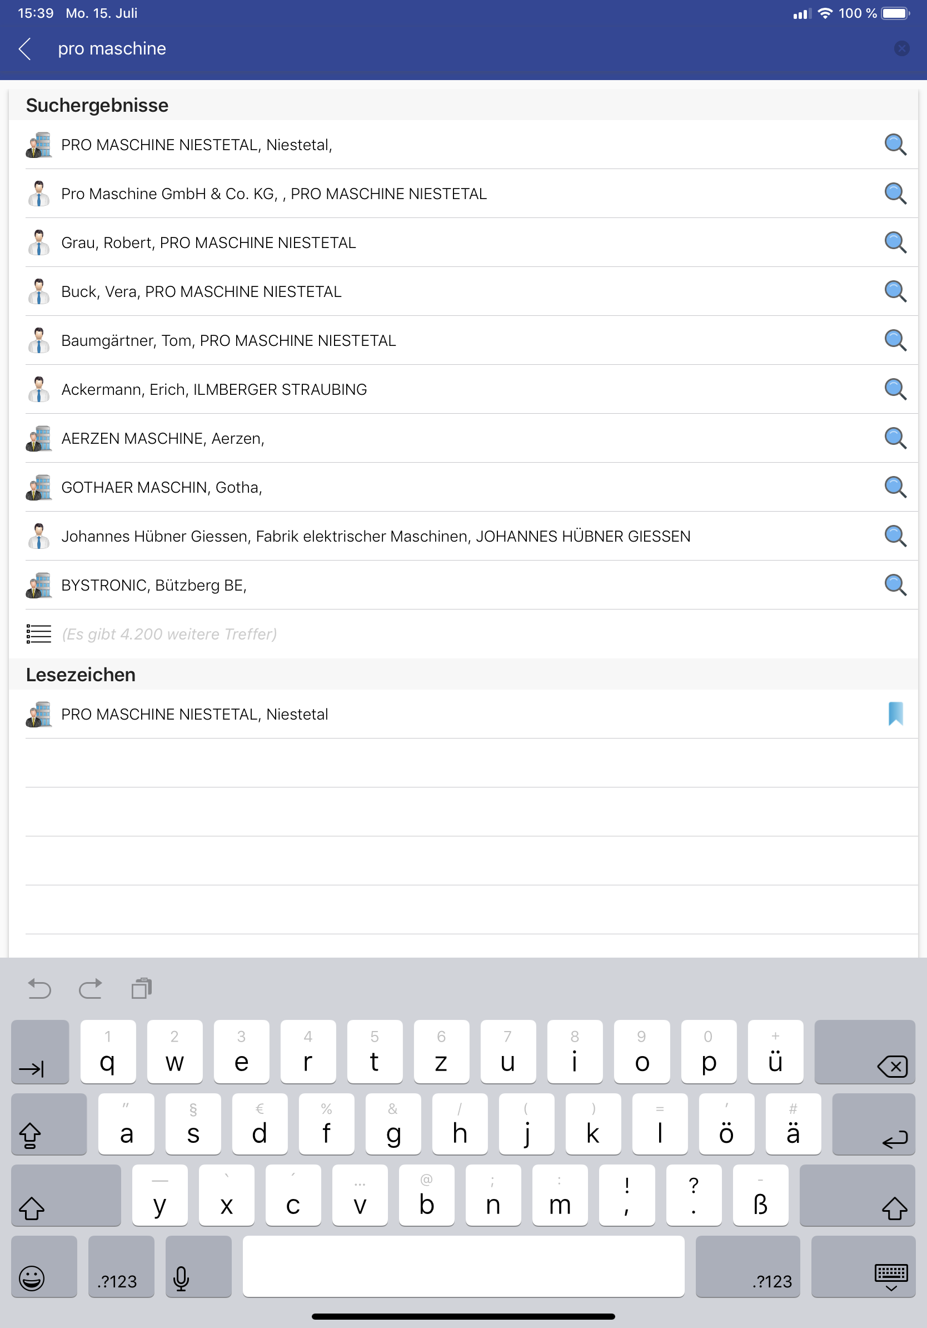Open magnifier for Pro Maschine GmbH & Co. KG
The height and width of the screenshot is (1328, 927).
pyautogui.click(x=895, y=194)
